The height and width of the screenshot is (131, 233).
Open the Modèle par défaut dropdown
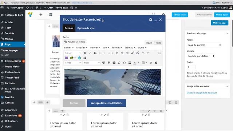pos(201,56)
